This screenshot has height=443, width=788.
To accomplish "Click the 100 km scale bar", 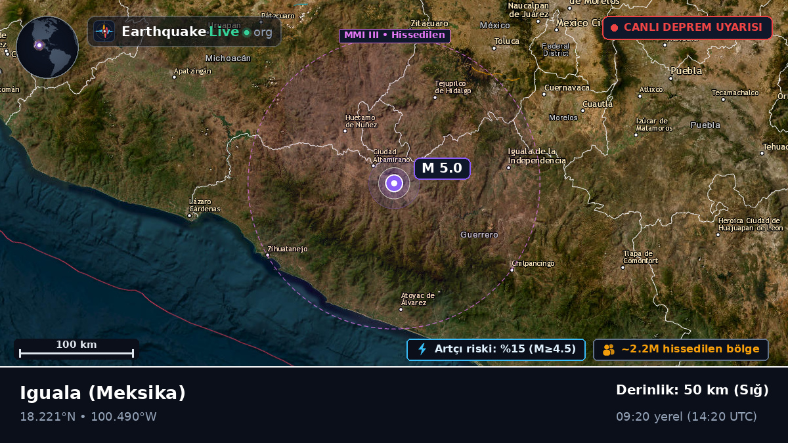I will pos(76,349).
